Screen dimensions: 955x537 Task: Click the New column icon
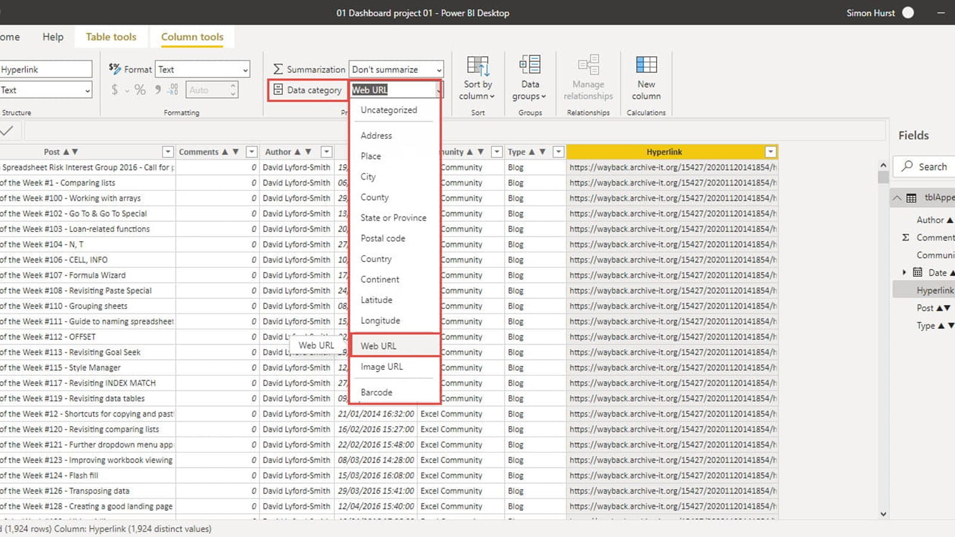pos(646,65)
